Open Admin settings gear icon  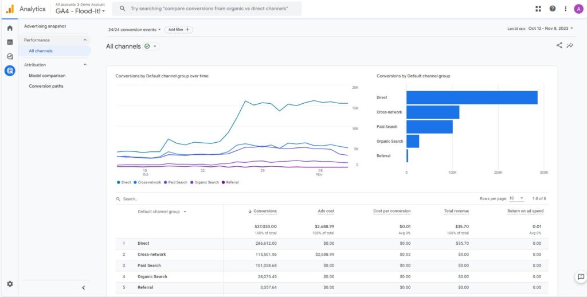10,284
